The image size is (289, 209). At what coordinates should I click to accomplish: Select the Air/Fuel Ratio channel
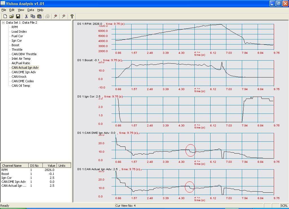click(x=21, y=63)
